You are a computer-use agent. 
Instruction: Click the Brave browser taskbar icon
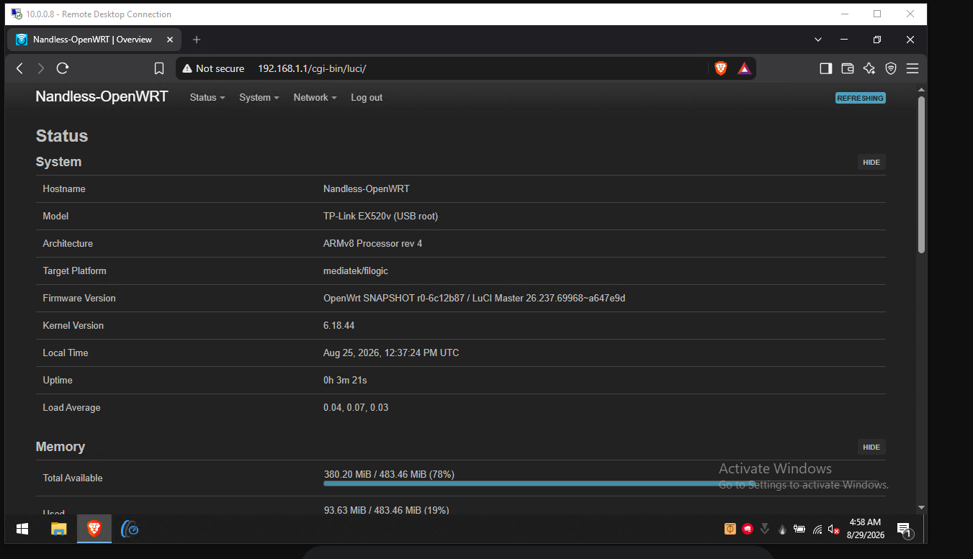click(x=94, y=529)
